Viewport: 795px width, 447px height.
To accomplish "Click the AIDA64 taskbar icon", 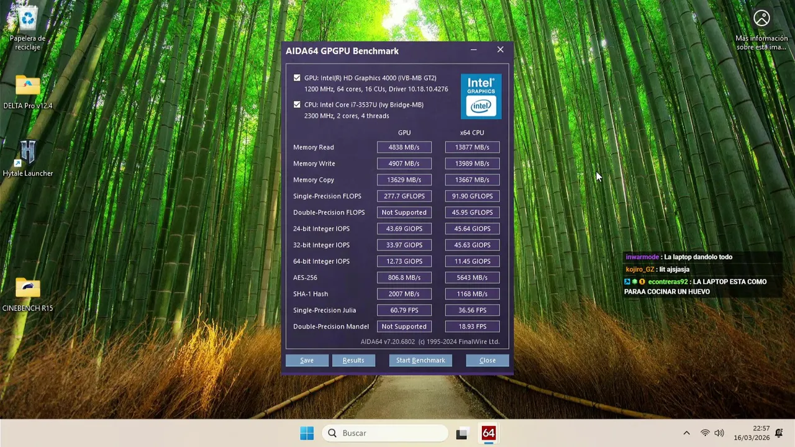I will (489, 433).
